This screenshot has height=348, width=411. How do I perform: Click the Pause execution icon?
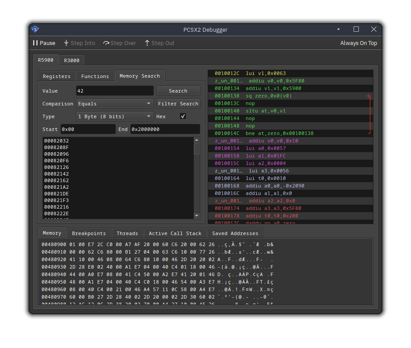tap(35, 43)
